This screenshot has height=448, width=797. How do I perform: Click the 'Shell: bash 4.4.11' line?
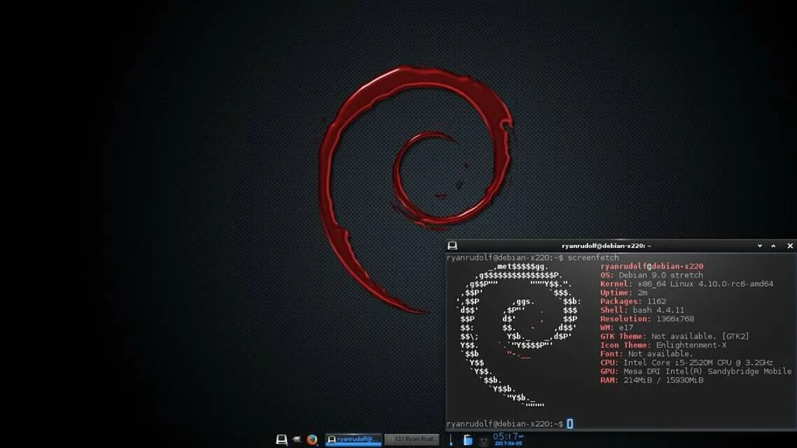642,310
